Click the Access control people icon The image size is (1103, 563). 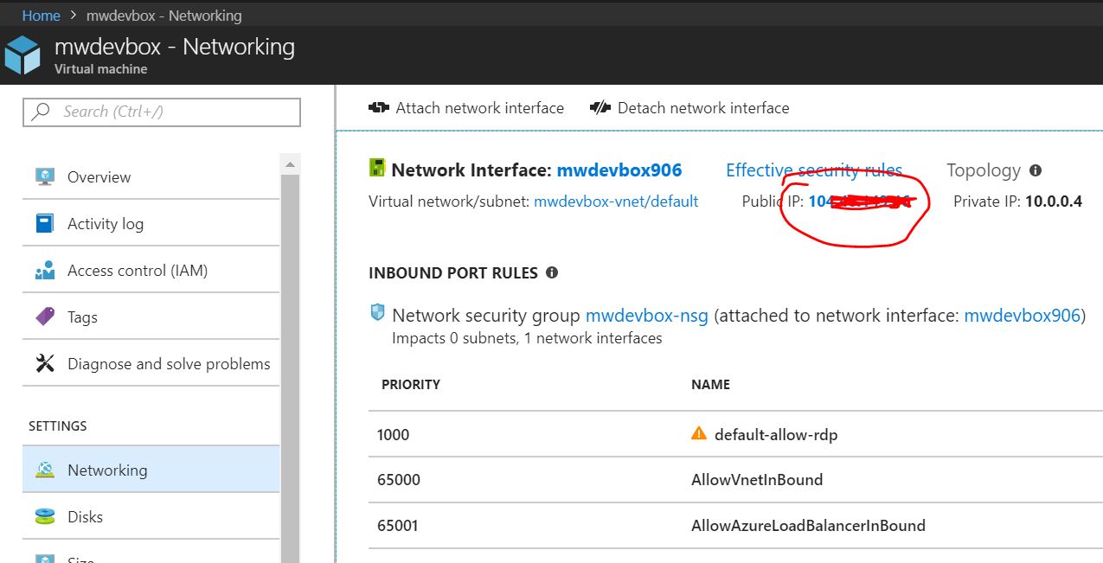pyautogui.click(x=45, y=271)
